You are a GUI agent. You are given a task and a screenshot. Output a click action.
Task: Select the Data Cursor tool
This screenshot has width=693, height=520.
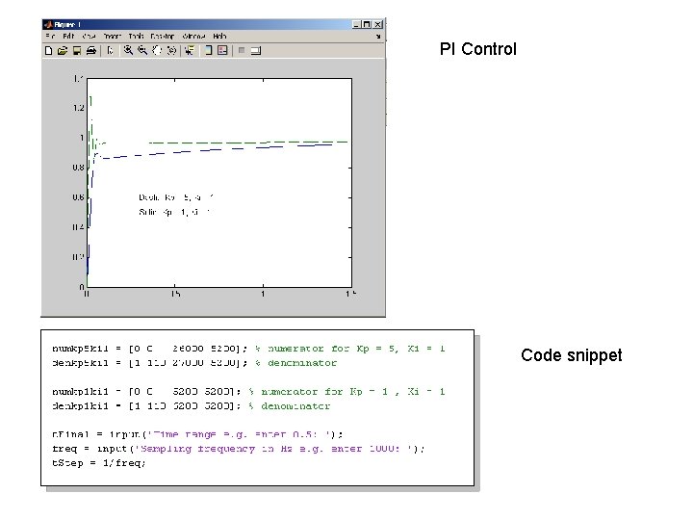pos(190,50)
